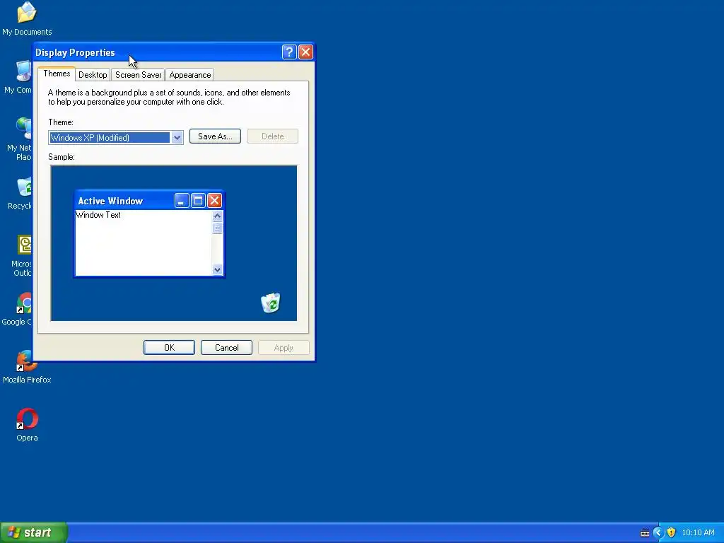The width and height of the screenshot is (724, 543).
Task: Click the keyboard tray icon
Action: 645,533
